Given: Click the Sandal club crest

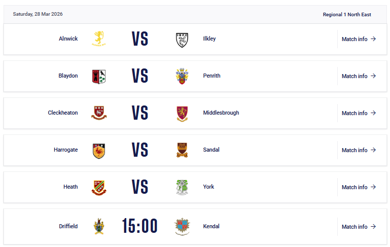Looking at the screenshot, I should pos(182,150).
